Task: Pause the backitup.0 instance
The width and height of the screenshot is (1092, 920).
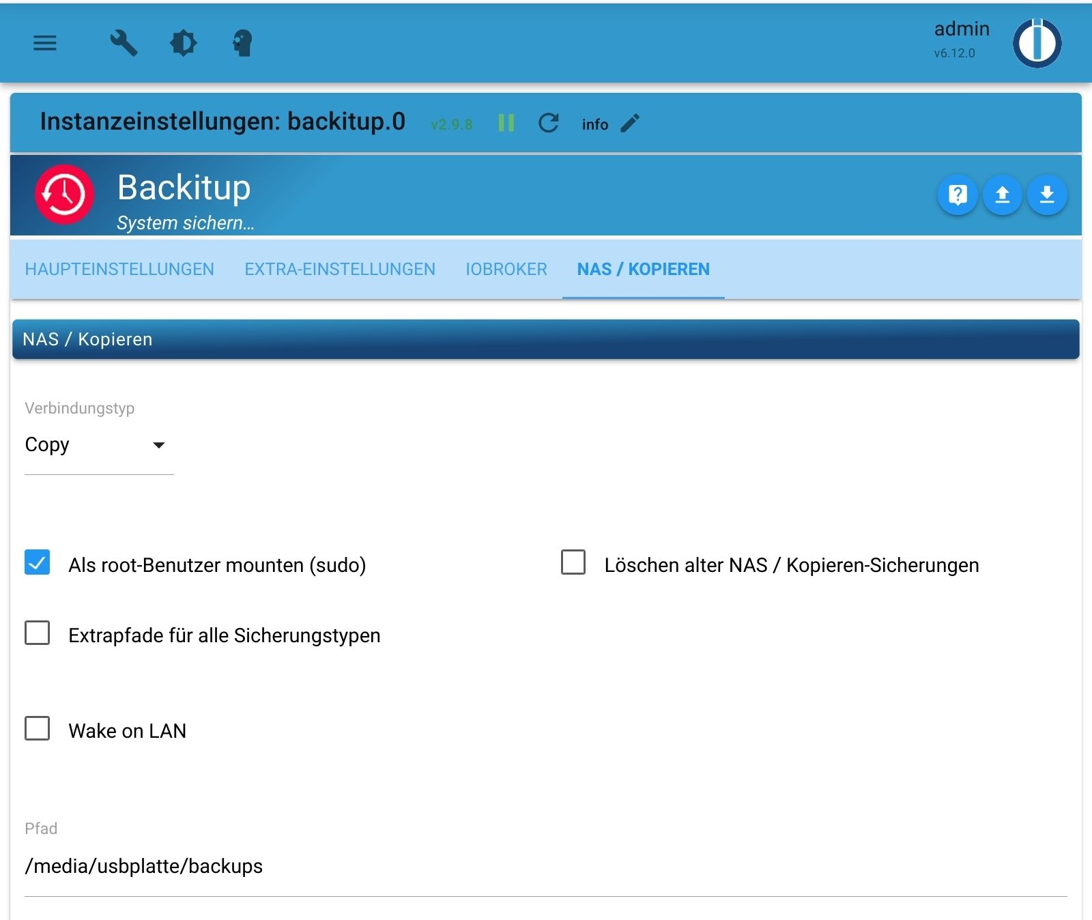Action: tap(506, 123)
